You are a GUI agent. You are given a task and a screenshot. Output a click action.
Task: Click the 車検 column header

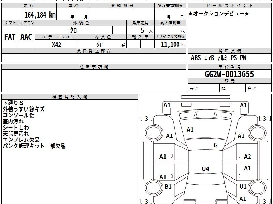73,6
